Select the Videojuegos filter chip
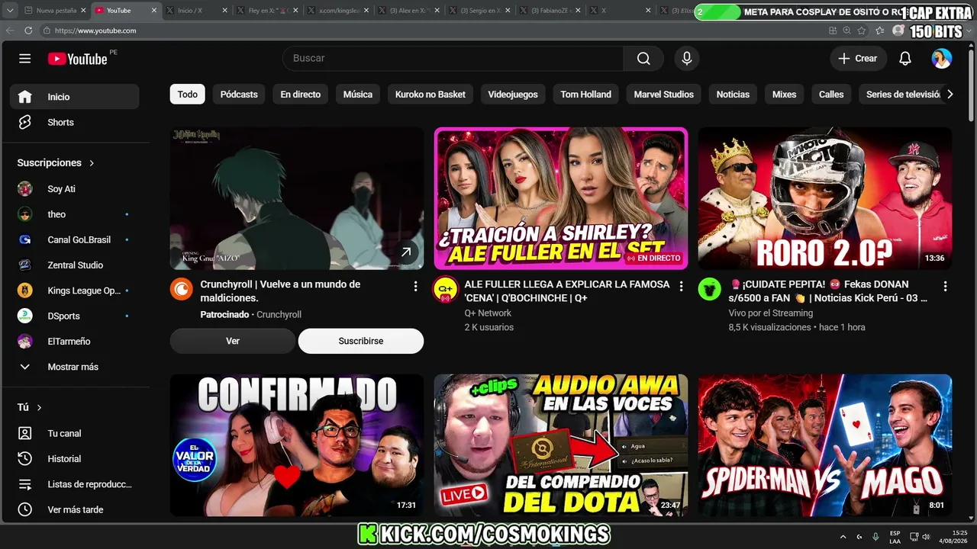The width and height of the screenshot is (977, 549). click(x=513, y=95)
